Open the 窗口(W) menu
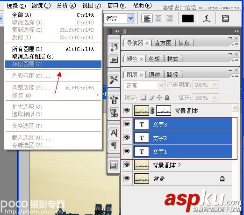244x215 pixels. tap(117, 6)
